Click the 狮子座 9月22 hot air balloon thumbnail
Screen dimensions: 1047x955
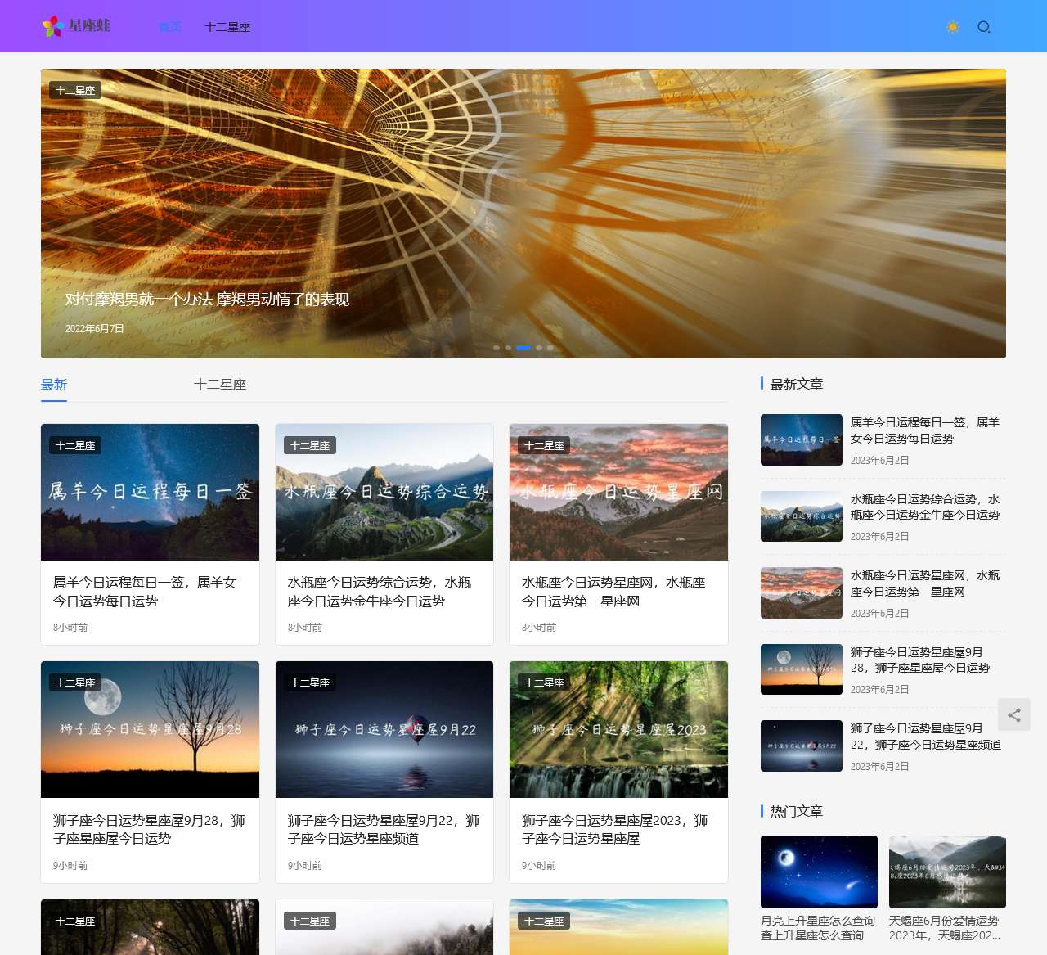coord(384,729)
